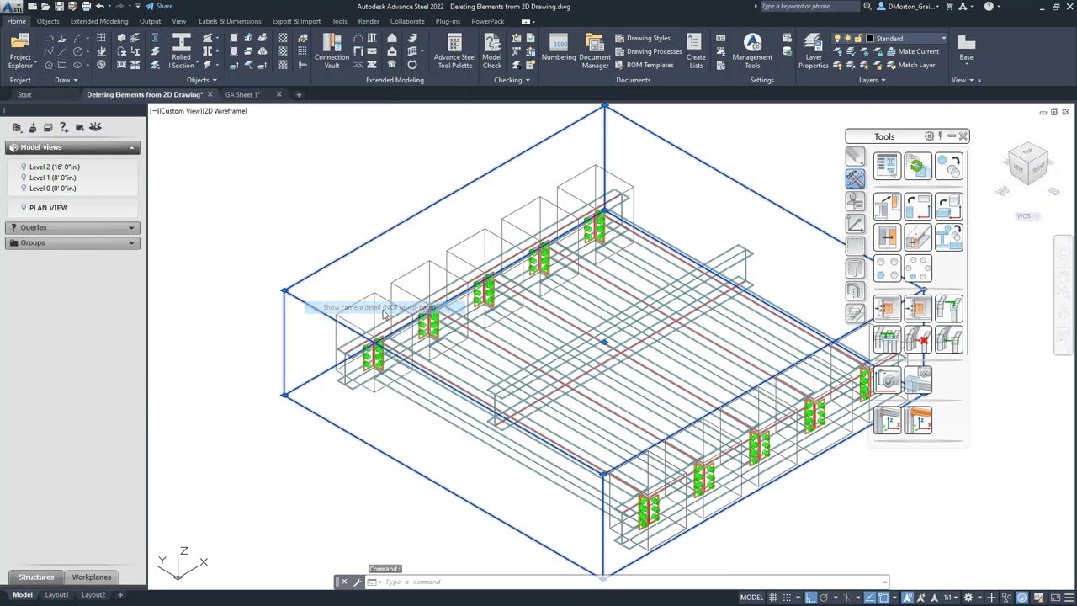1077x606 pixels.
Task: Open BOM Templates
Action: click(x=644, y=65)
